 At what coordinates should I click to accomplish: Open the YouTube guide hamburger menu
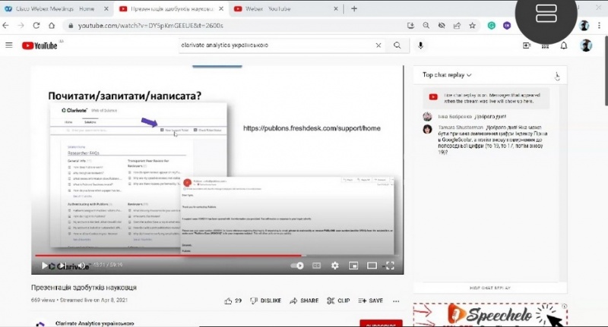(x=9, y=46)
